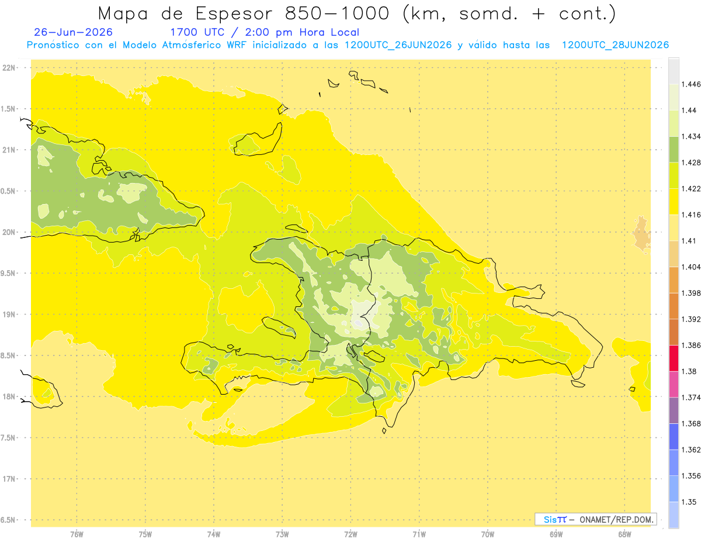Image resolution: width=701 pixels, height=542 pixels.
Task: Select the '1.38' legend value
Action: pos(689,371)
